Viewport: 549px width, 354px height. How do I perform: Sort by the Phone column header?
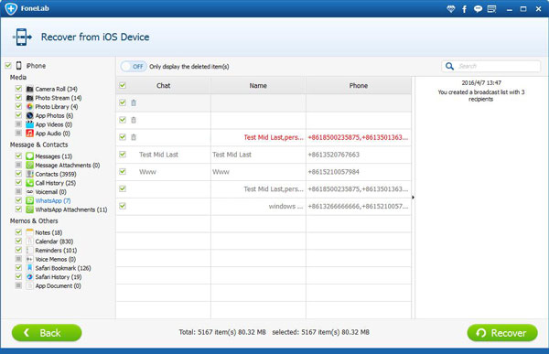click(x=359, y=85)
